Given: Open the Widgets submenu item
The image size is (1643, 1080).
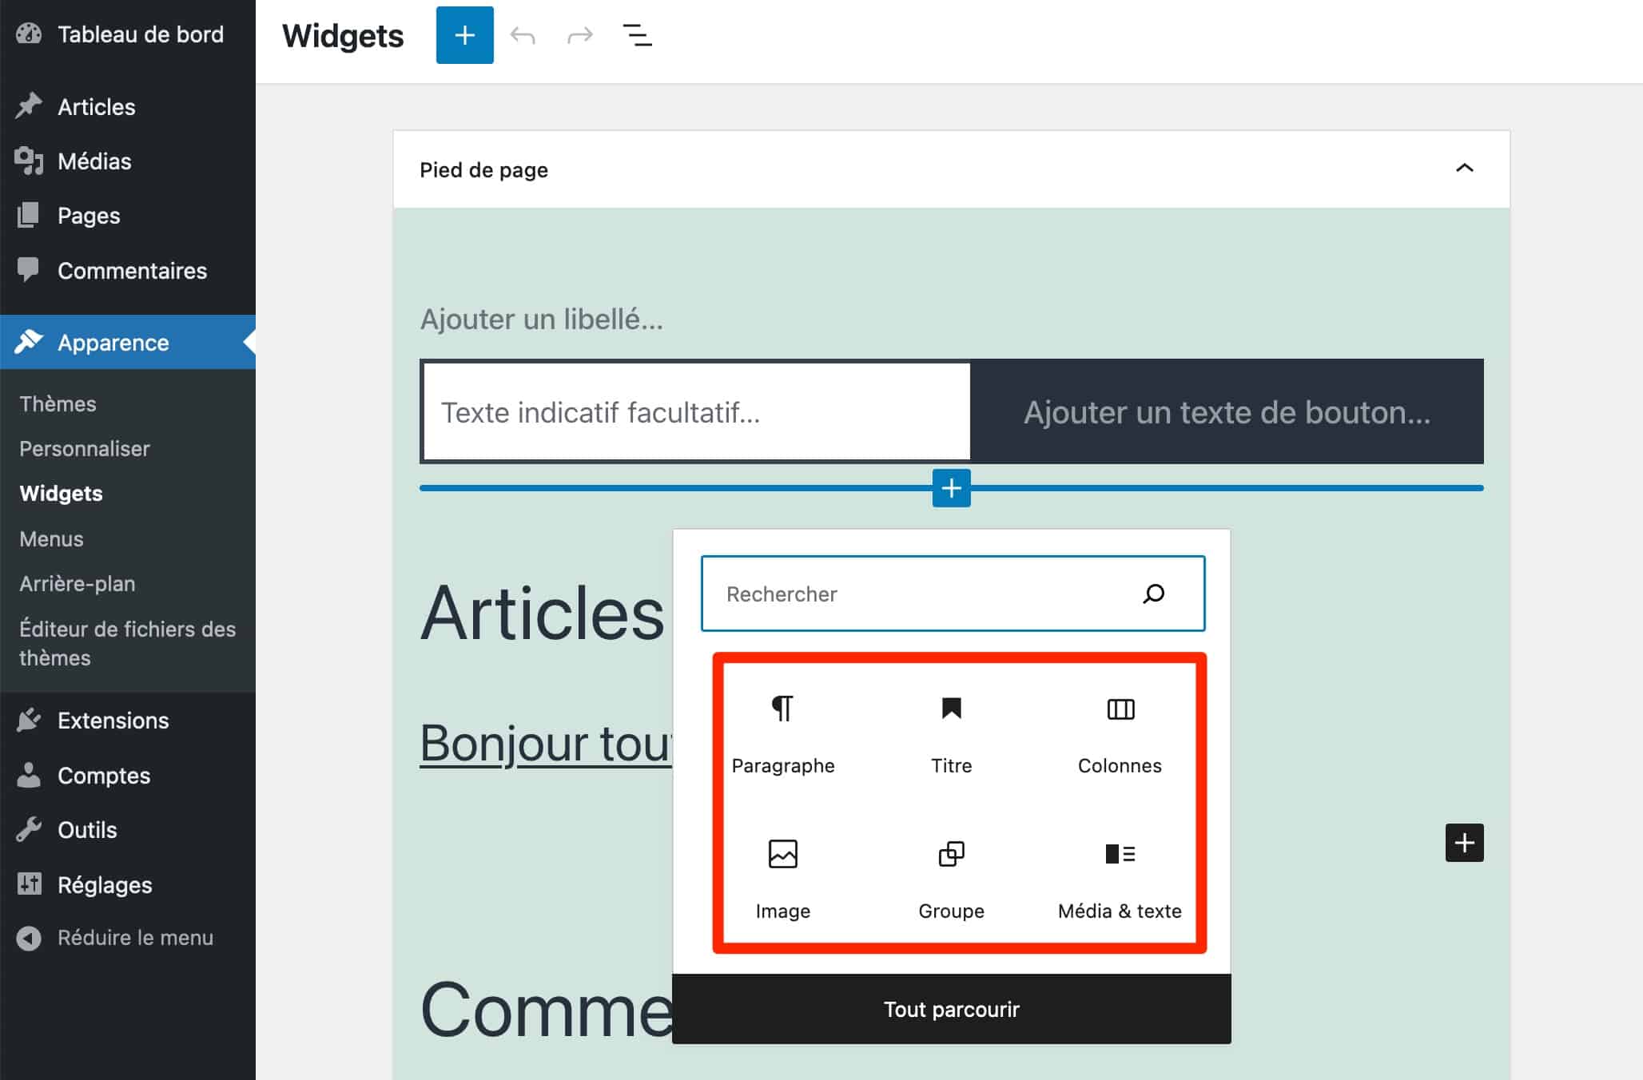Looking at the screenshot, I should click(62, 493).
